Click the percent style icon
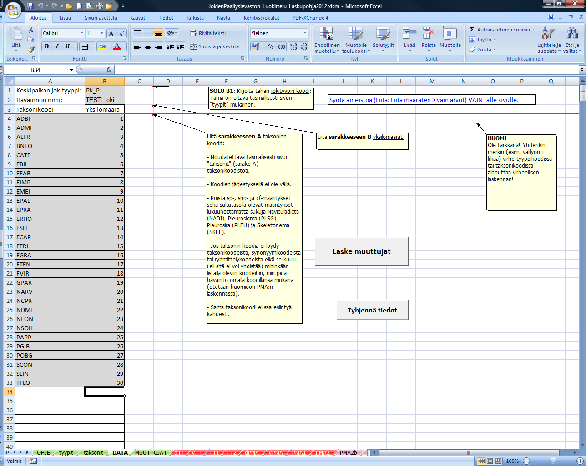The width and height of the screenshot is (586, 466). 271,46
